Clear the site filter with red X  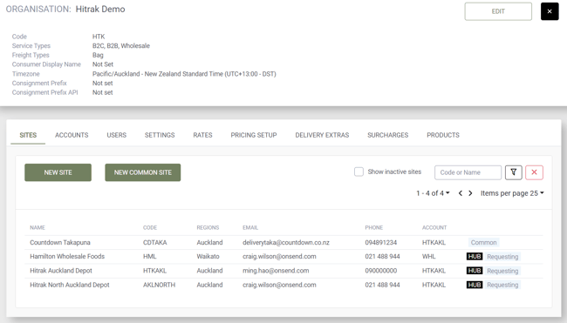[x=534, y=172]
